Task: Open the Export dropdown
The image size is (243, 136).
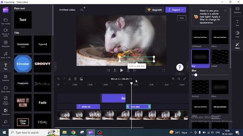Action: point(176,10)
